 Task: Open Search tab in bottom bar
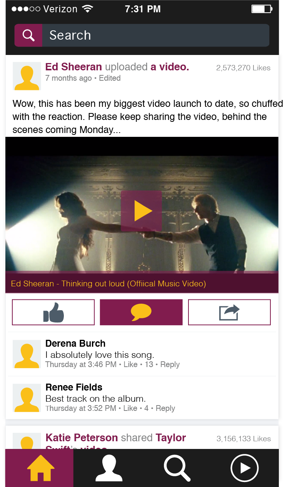177,468
